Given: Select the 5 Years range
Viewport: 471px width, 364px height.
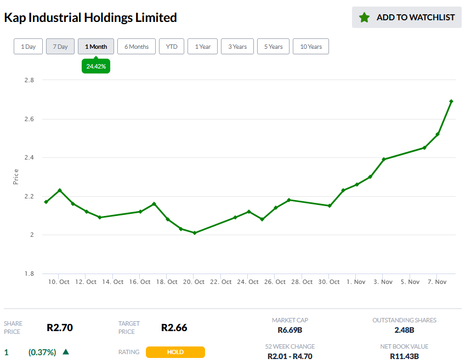Looking at the screenshot, I should [x=274, y=47].
